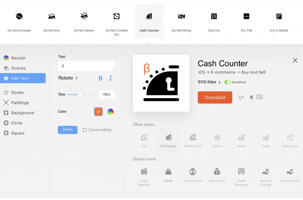Select the Money Bag icon

(217, 172)
